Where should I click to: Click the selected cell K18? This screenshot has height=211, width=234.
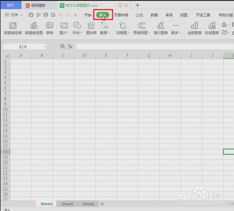[x=229, y=152]
